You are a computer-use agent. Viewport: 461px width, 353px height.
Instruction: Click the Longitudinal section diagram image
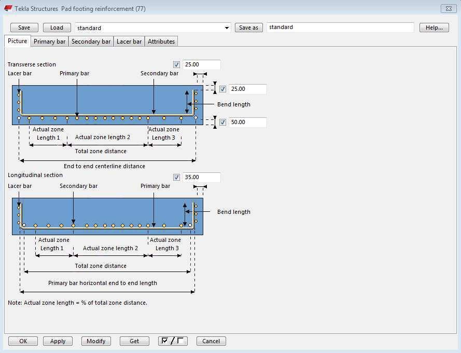[108, 216]
